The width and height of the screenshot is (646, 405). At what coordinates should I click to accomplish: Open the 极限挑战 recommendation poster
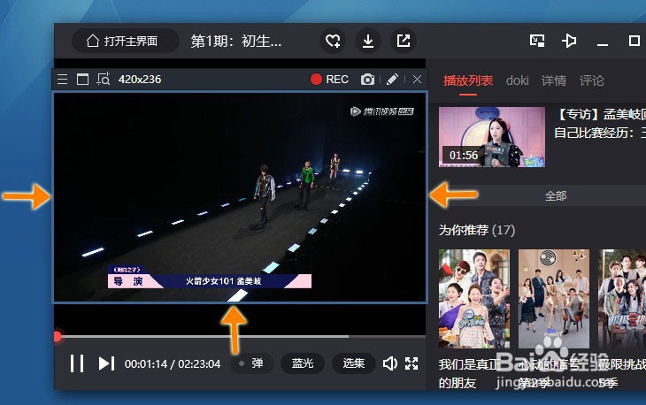(622, 299)
